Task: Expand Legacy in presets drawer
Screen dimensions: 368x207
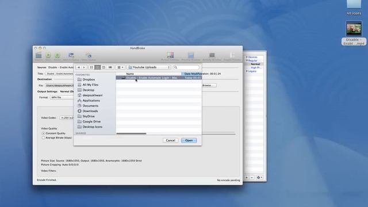Action: pos(247,71)
